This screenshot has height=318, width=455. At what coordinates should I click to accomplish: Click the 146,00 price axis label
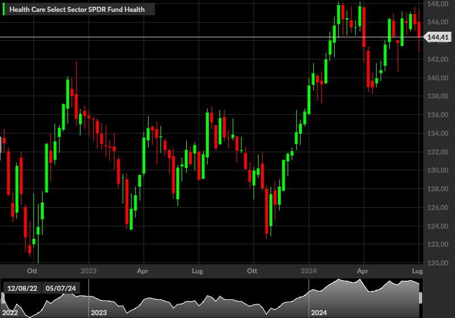437,22
